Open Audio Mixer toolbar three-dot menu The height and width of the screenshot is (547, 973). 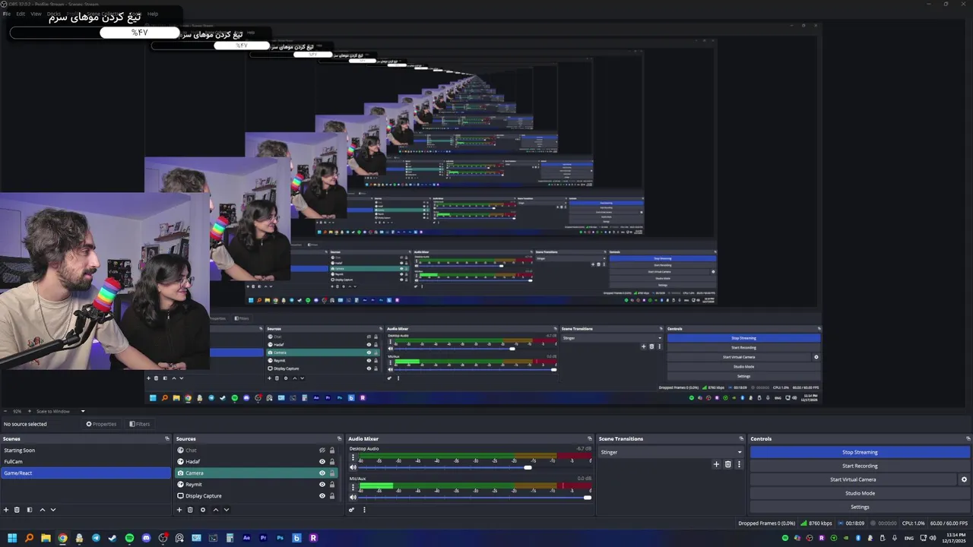[364, 510]
